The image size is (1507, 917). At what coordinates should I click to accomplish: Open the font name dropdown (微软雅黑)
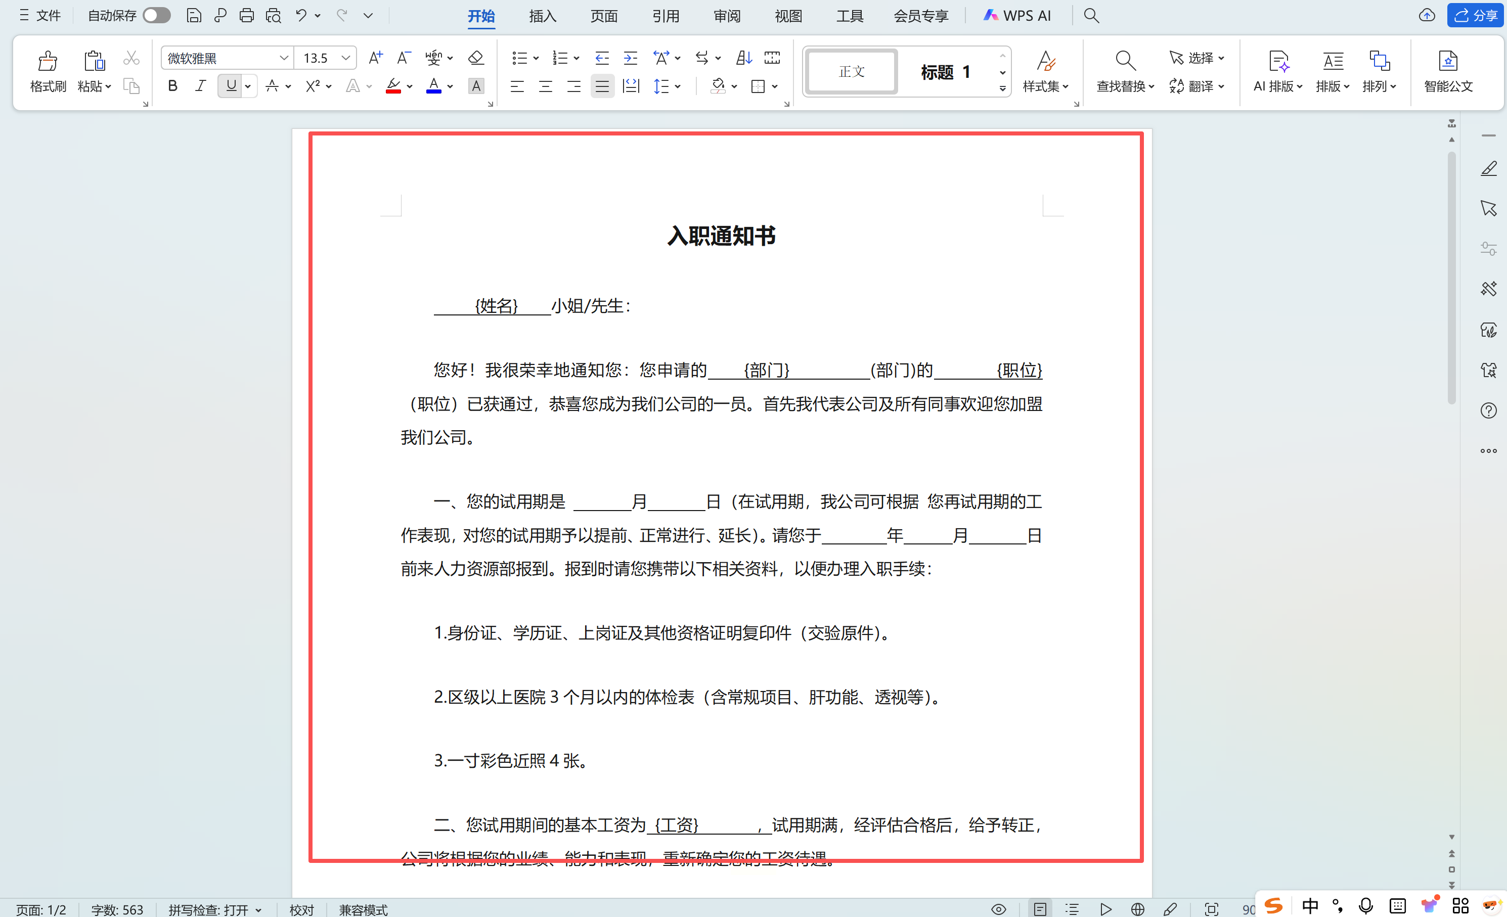[x=283, y=58]
